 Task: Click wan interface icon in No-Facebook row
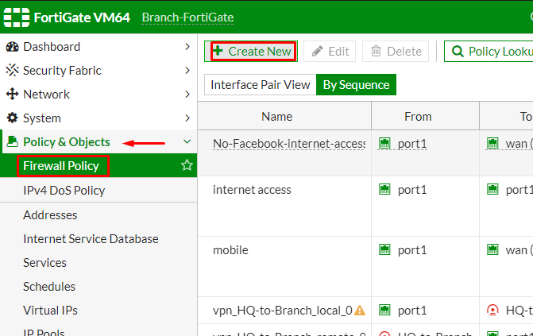coord(492,143)
